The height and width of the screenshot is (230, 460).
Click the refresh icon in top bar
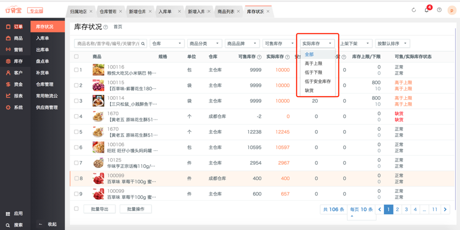tap(414, 10)
